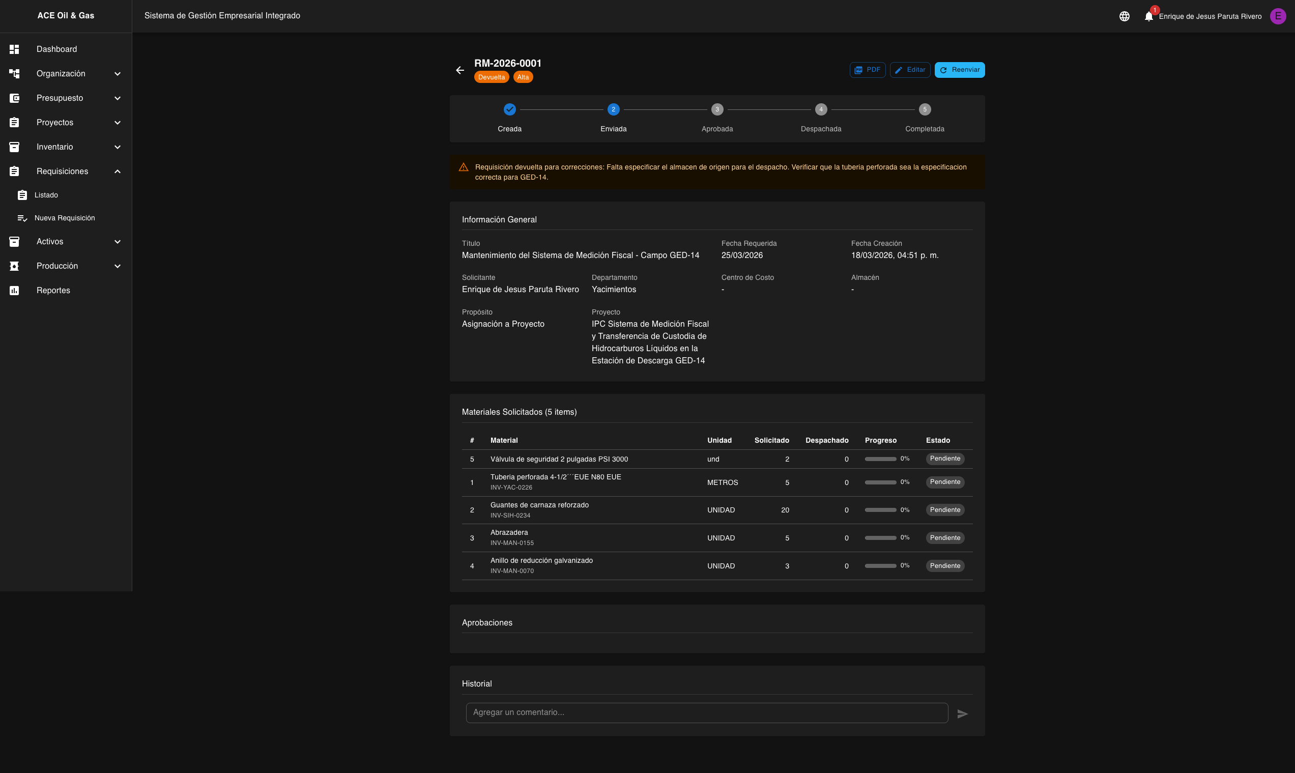This screenshot has height=773, width=1295.
Task: Open the Proyectos menu item
Action: pyautogui.click(x=54, y=123)
